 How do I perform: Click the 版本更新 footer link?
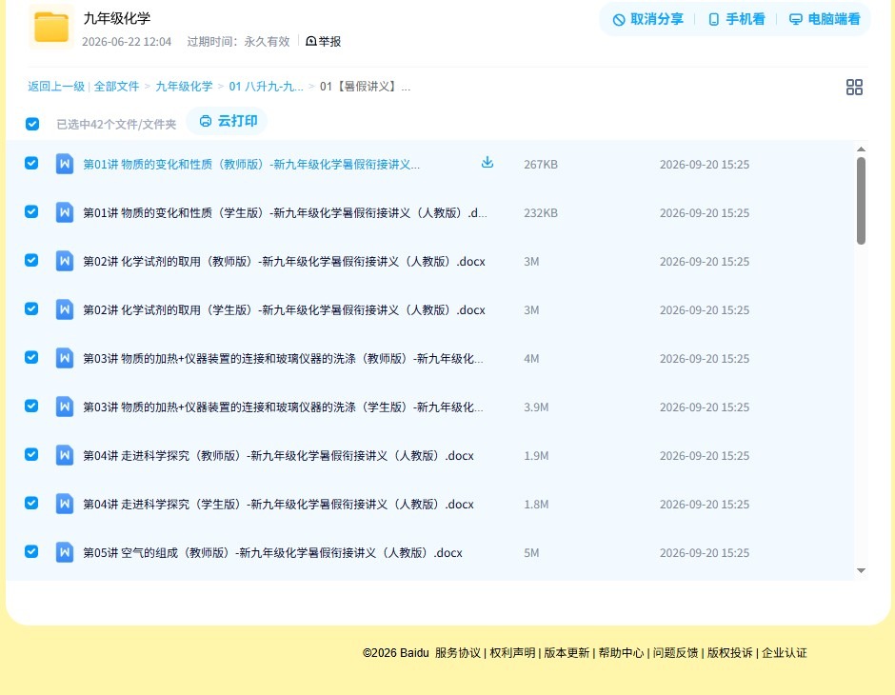click(567, 652)
